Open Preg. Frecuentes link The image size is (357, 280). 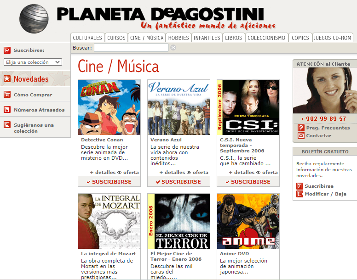pyautogui.click(x=328, y=128)
